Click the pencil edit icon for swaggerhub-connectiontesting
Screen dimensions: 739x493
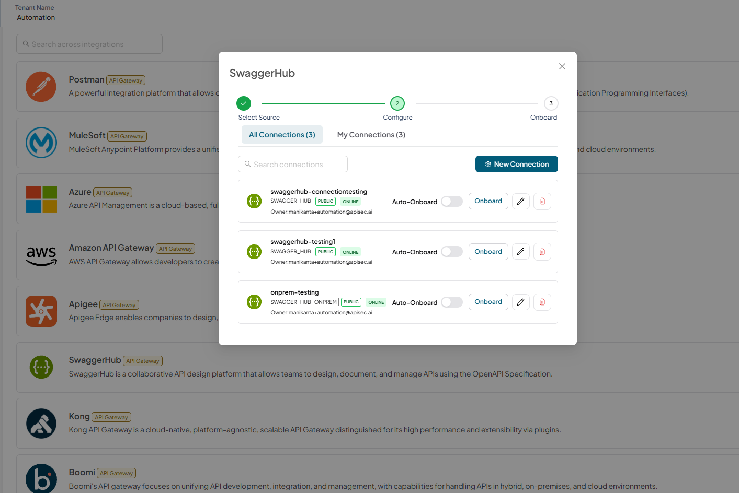[521, 201]
